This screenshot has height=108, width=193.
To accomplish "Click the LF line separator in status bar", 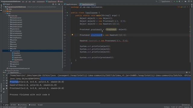I will (x=176, y=107).
